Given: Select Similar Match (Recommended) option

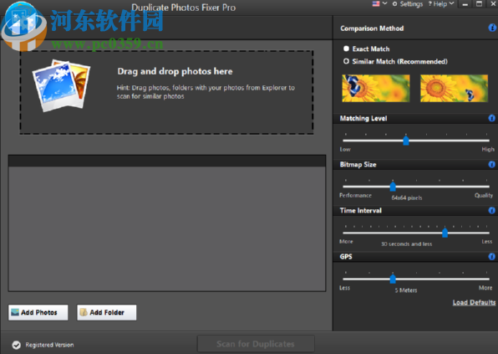Looking at the screenshot, I should pyautogui.click(x=395, y=61).
